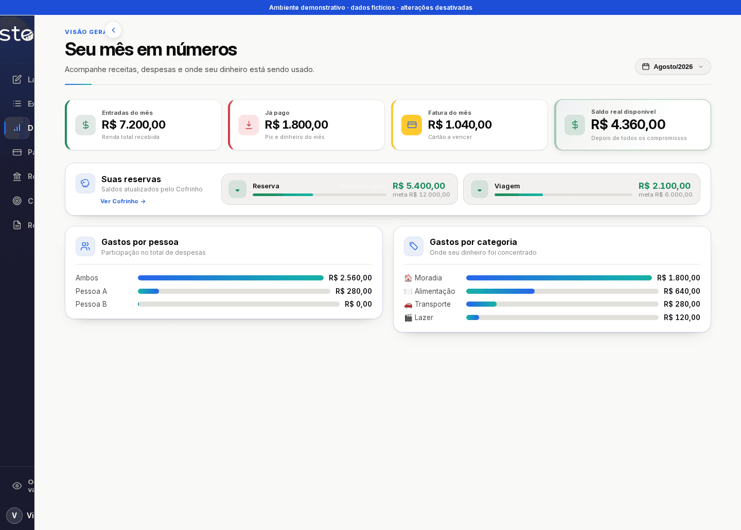Viewport: 741px width, 530px height.
Task: Click the Lazer category bar
Action: coord(562,317)
